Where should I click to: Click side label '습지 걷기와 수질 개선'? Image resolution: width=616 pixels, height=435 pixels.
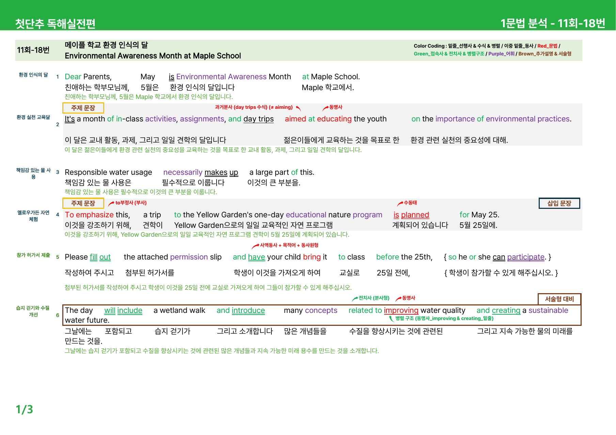coord(33,311)
